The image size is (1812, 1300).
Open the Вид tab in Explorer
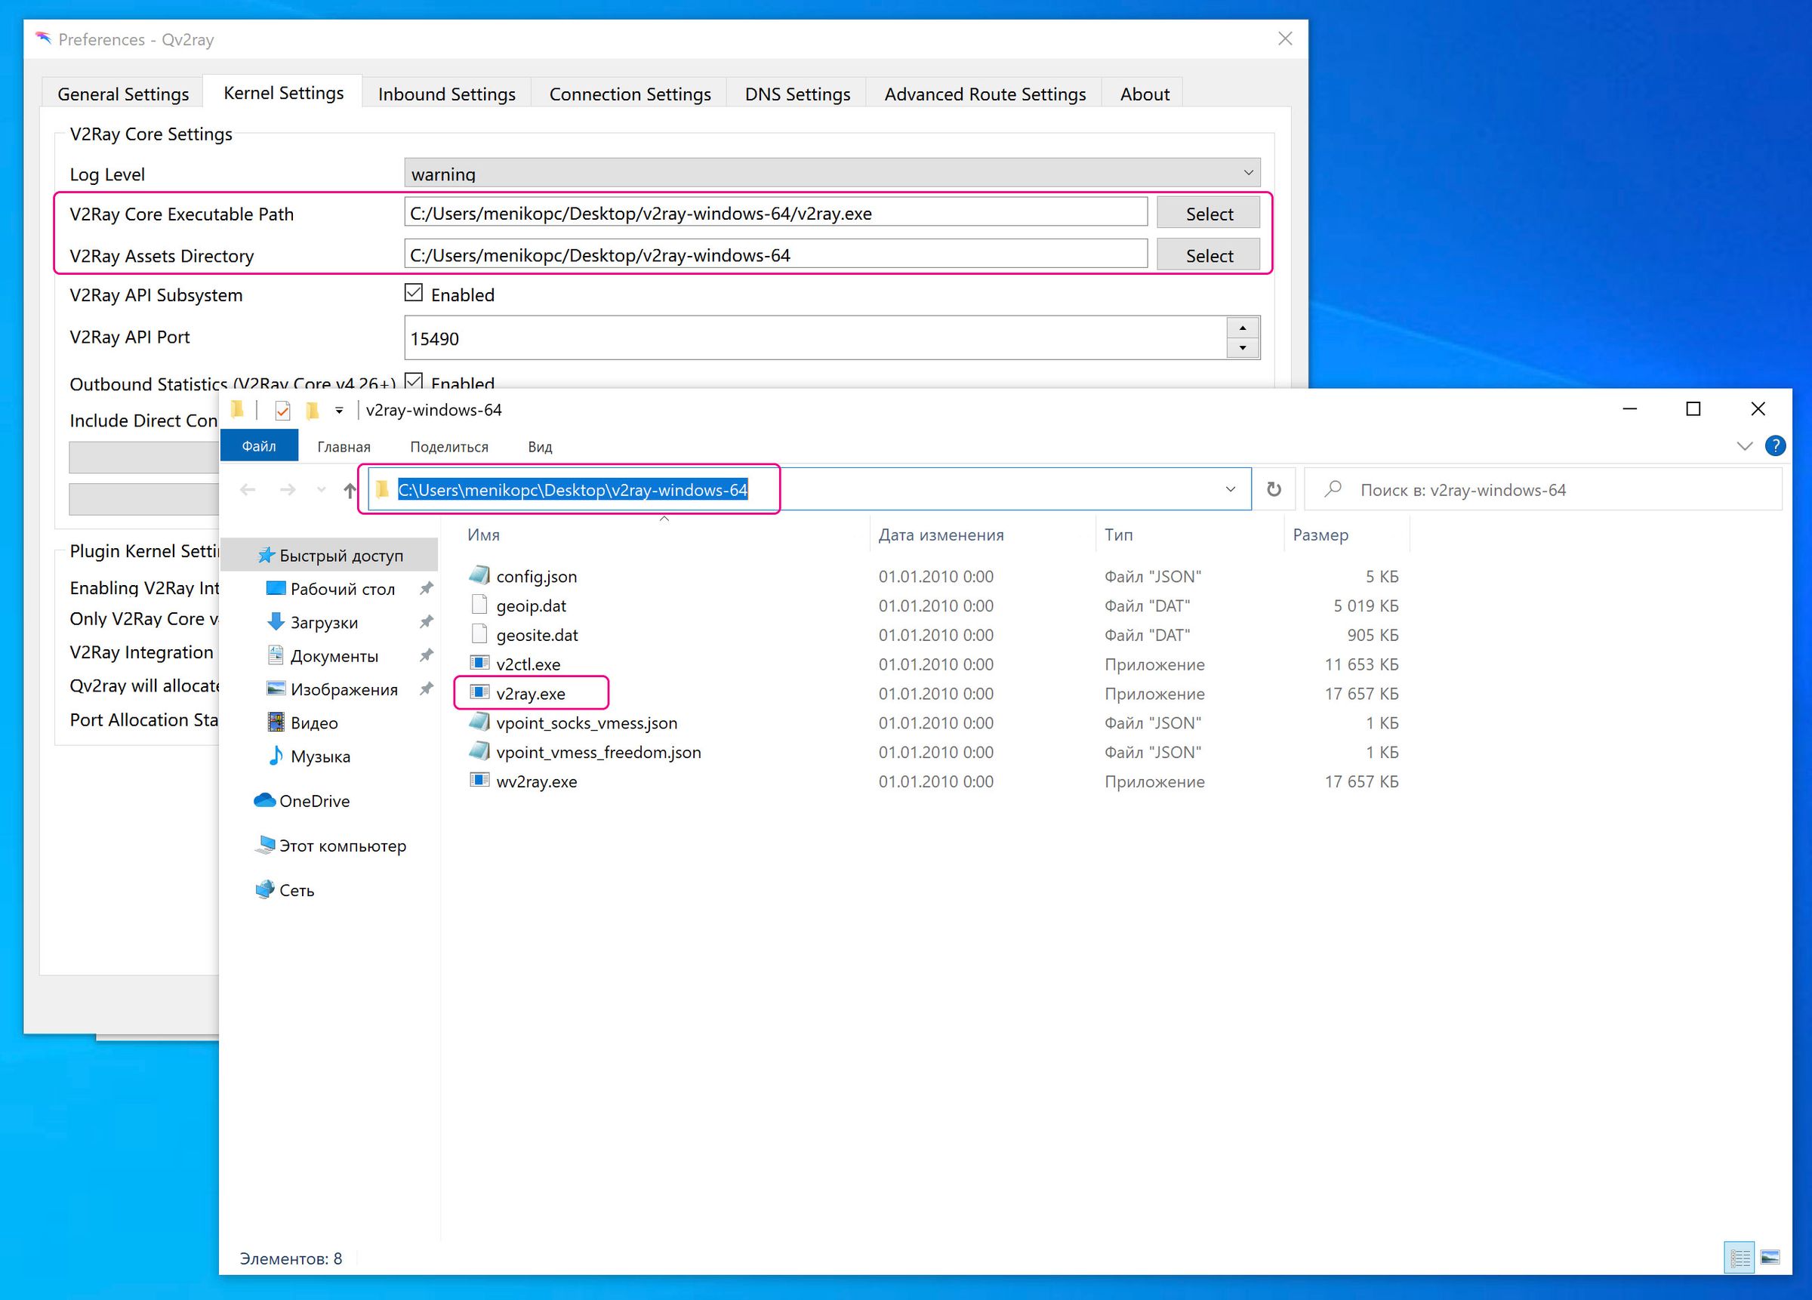(539, 446)
